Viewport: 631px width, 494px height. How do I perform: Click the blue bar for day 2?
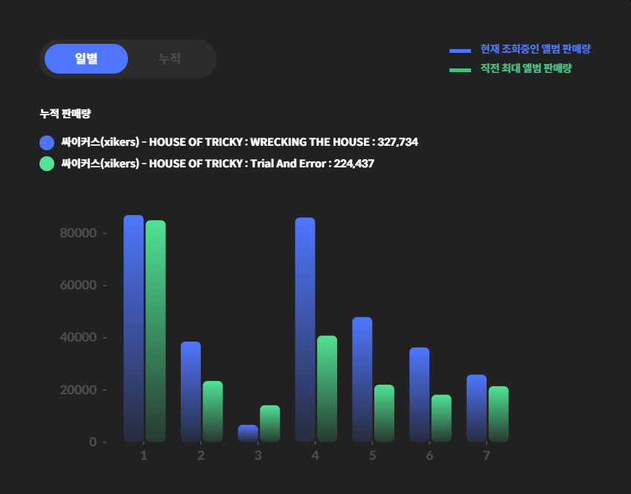190,392
